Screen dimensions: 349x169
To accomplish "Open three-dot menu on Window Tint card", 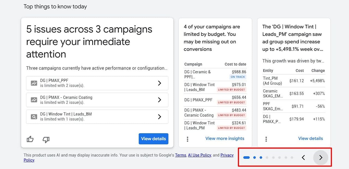I will click(x=266, y=139).
